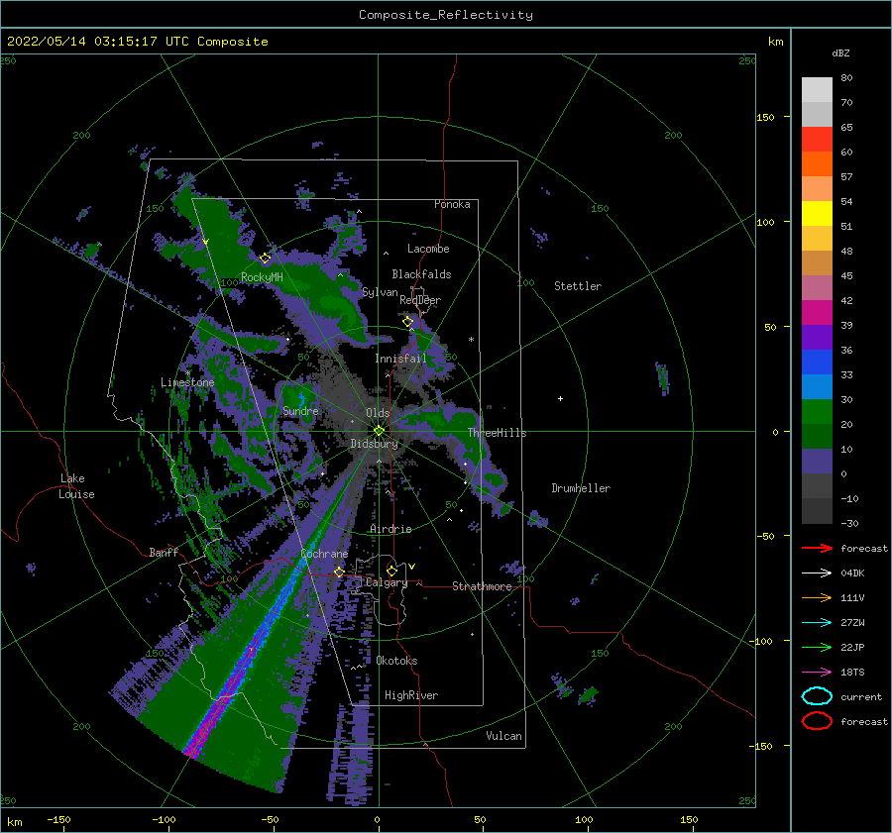Click the Banff label
This screenshot has height=833, width=892.
coord(164,552)
